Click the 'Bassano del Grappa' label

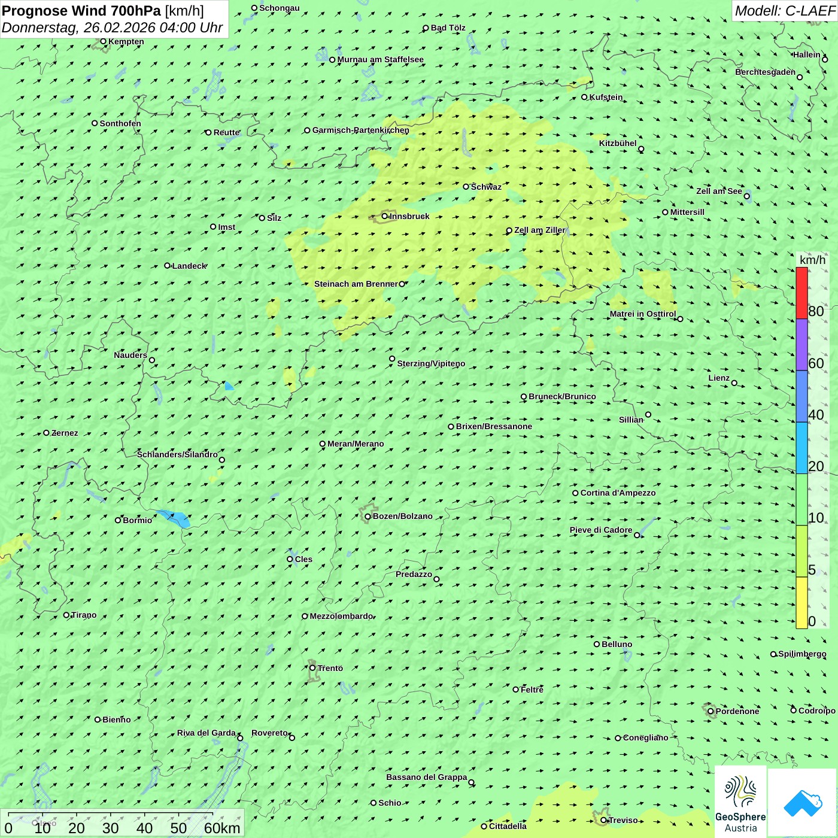tap(427, 777)
